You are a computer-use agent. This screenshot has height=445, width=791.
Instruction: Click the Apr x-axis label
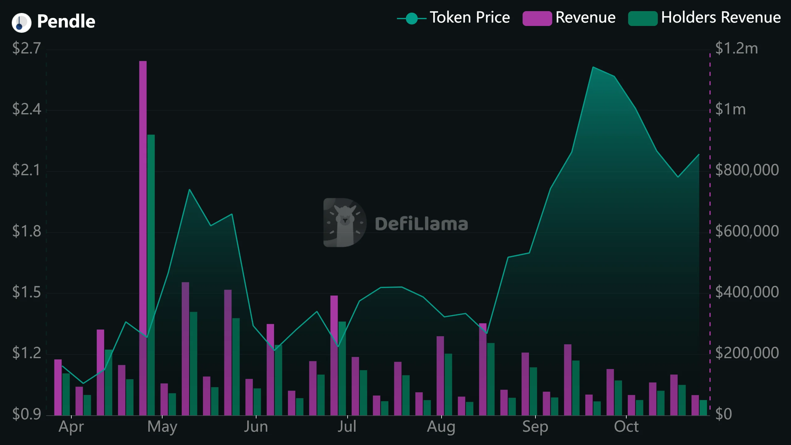71,427
